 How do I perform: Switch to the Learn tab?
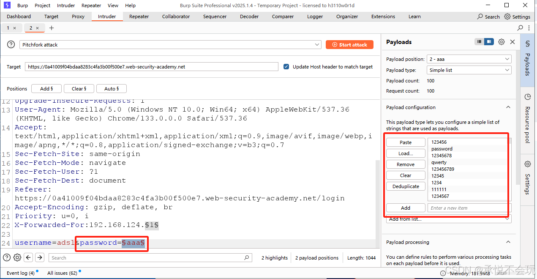point(414,16)
